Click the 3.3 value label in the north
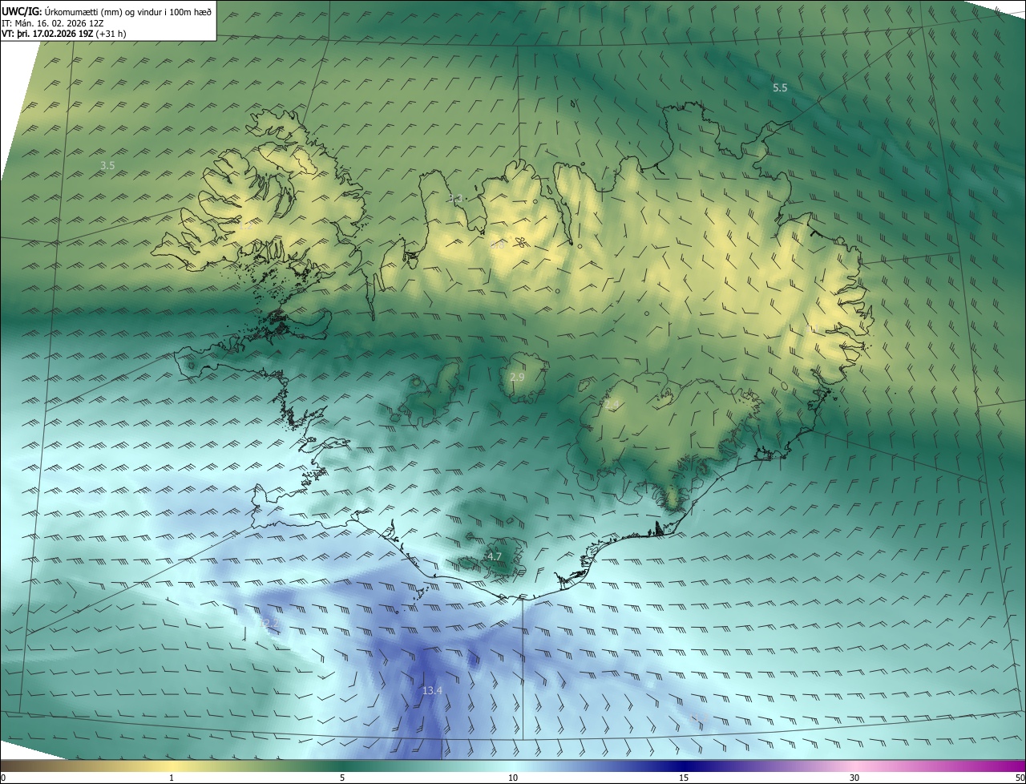 (x=455, y=198)
